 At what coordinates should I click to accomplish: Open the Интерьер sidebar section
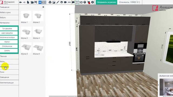coord(9,67)
